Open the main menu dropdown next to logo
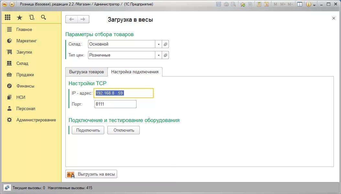Viewport: 341px width, 194px height. click(x=12, y=4)
